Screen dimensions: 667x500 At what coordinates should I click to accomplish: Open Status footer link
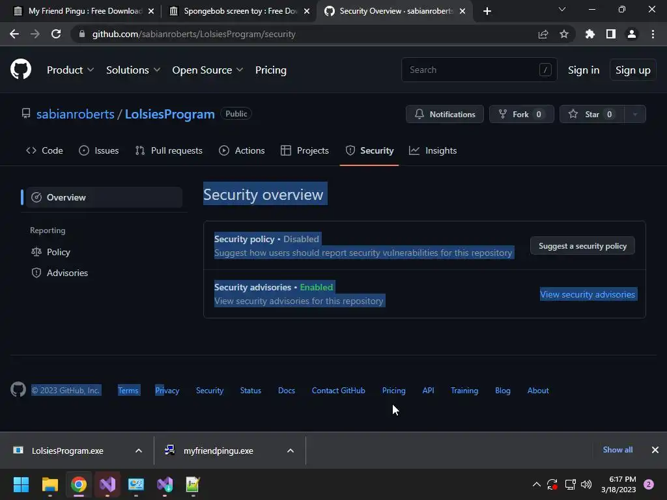251,391
